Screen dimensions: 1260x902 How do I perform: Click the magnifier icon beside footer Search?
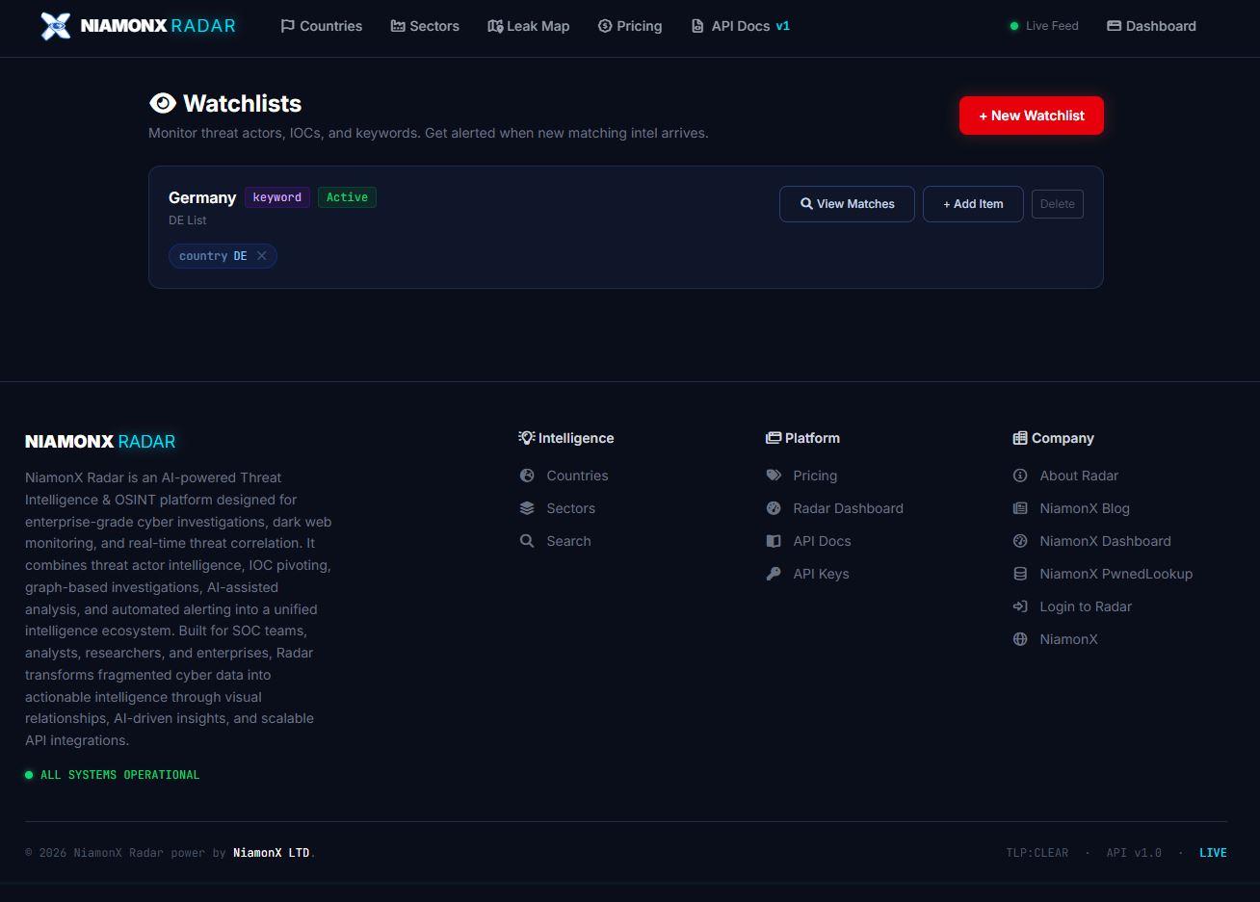click(527, 541)
